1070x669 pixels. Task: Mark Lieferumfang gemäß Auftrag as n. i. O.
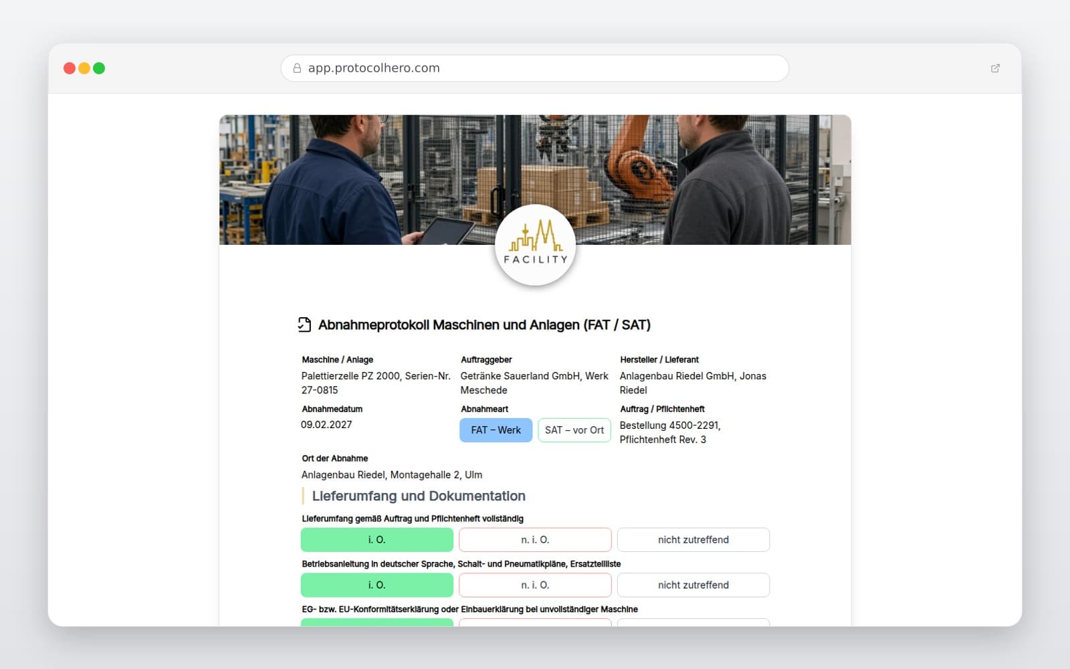(535, 540)
